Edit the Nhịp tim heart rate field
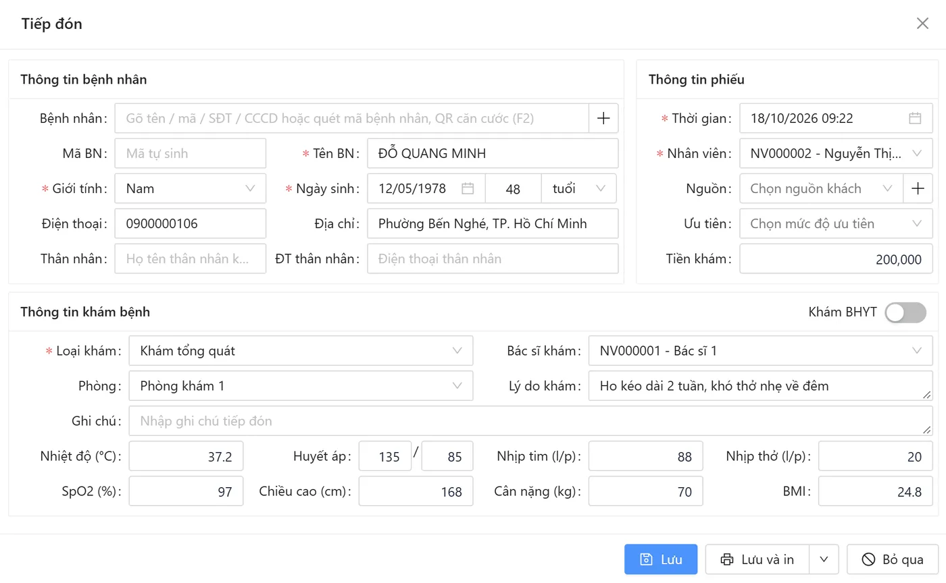The height and width of the screenshot is (583, 946). click(645, 456)
